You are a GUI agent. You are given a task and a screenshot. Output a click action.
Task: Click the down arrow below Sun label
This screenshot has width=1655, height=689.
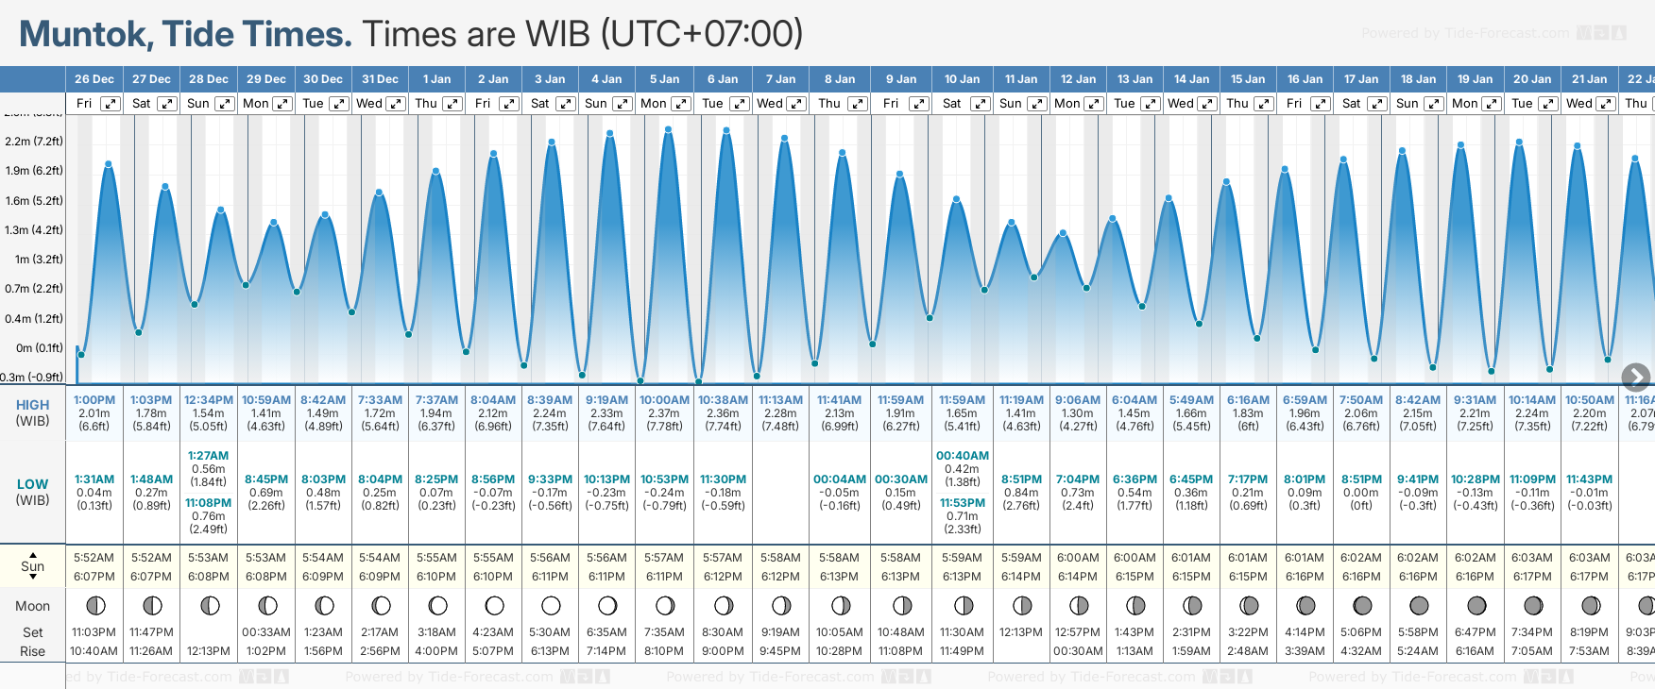click(33, 576)
